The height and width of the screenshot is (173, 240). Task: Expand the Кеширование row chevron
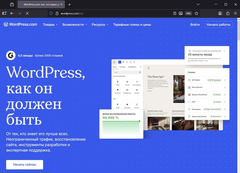[225, 109]
